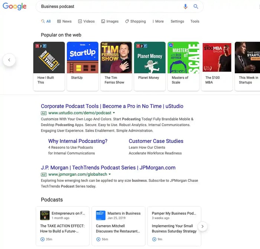
Task: Play the 56m Masters in Business episode
Action: coord(98,239)
